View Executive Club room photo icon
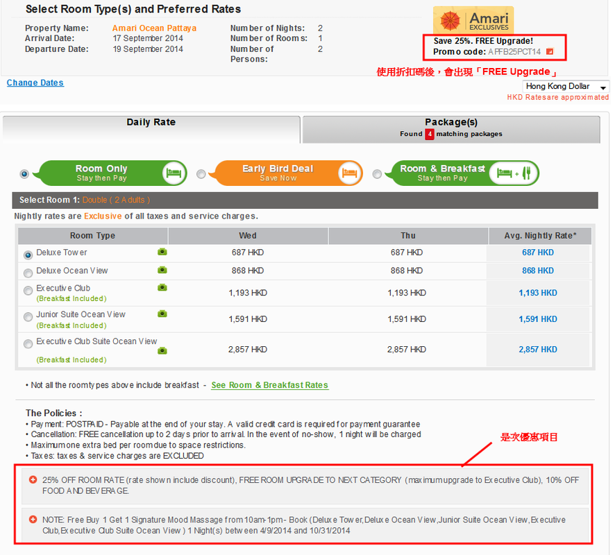Screen dimensions: 615x555 [x=162, y=287]
